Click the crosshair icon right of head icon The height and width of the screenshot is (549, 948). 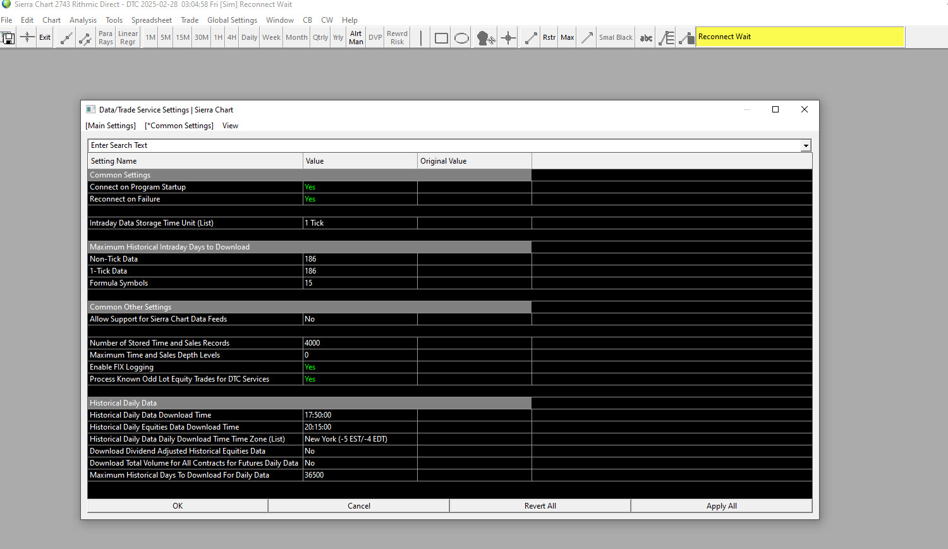click(508, 38)
